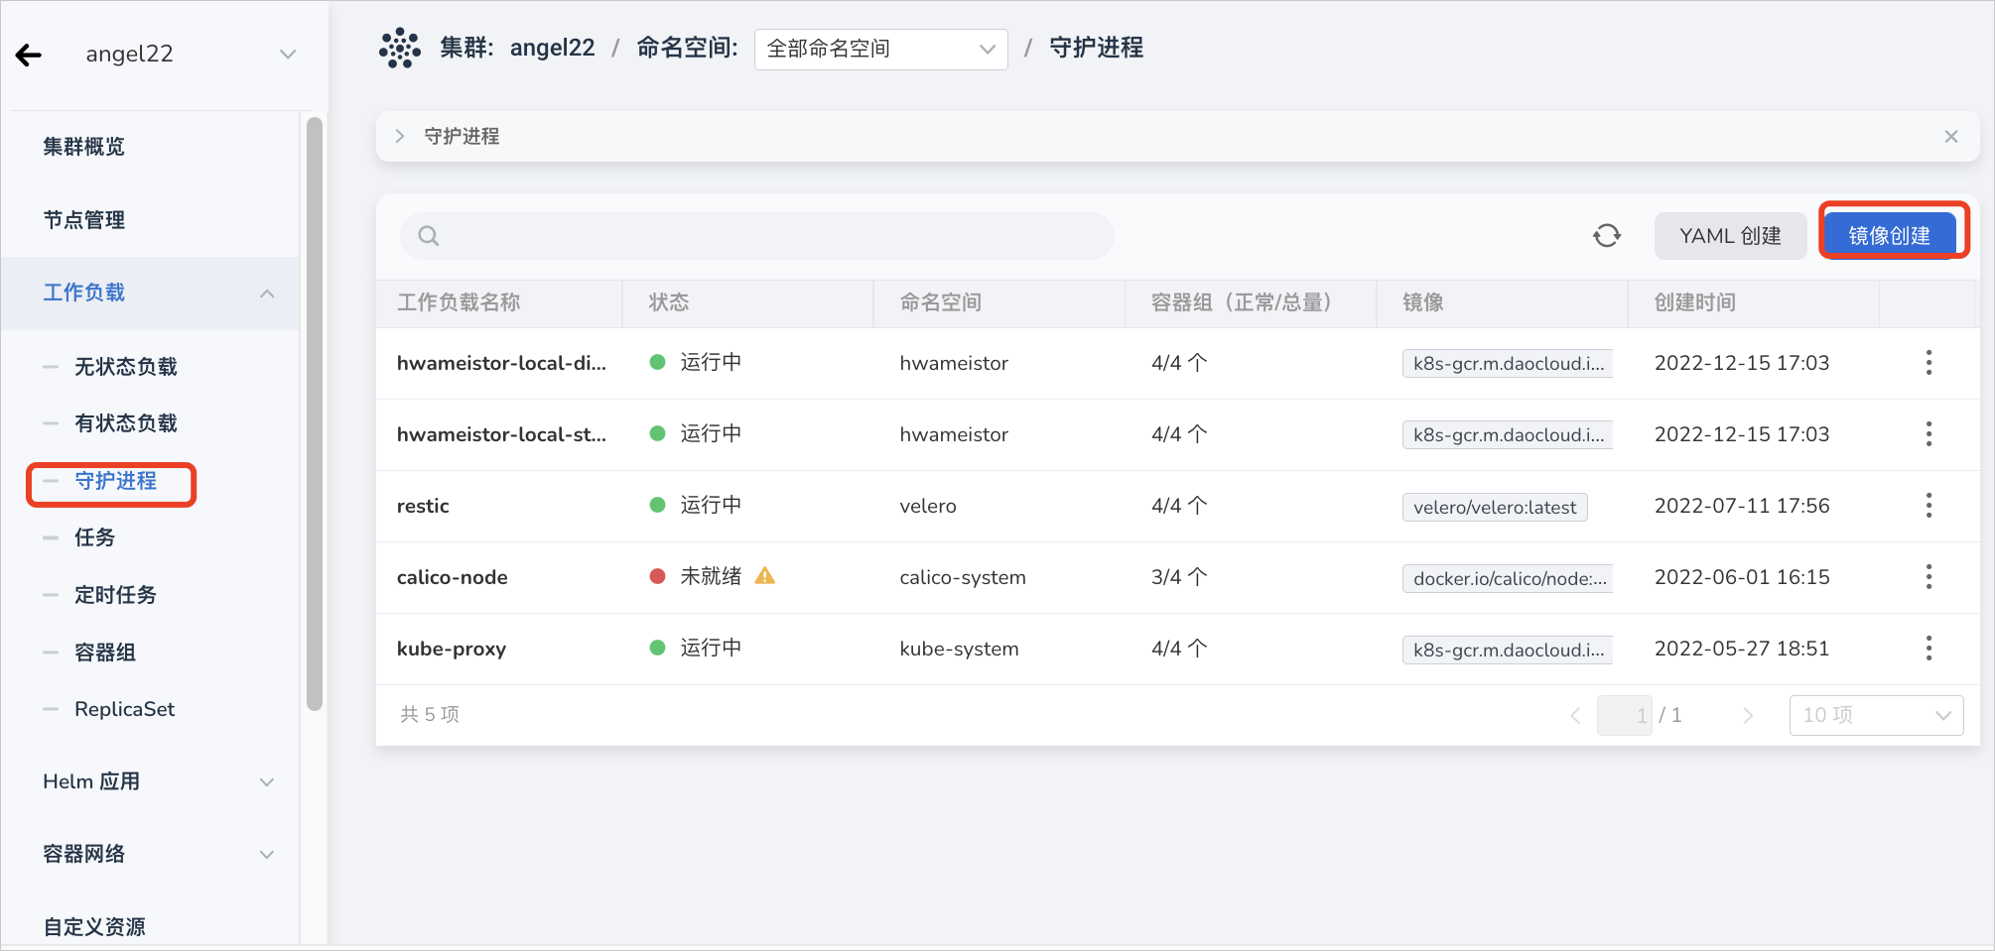Select 定时任务 in sidebar
The width and height of the screenshot is (1995, 951).
pos(116,595)
